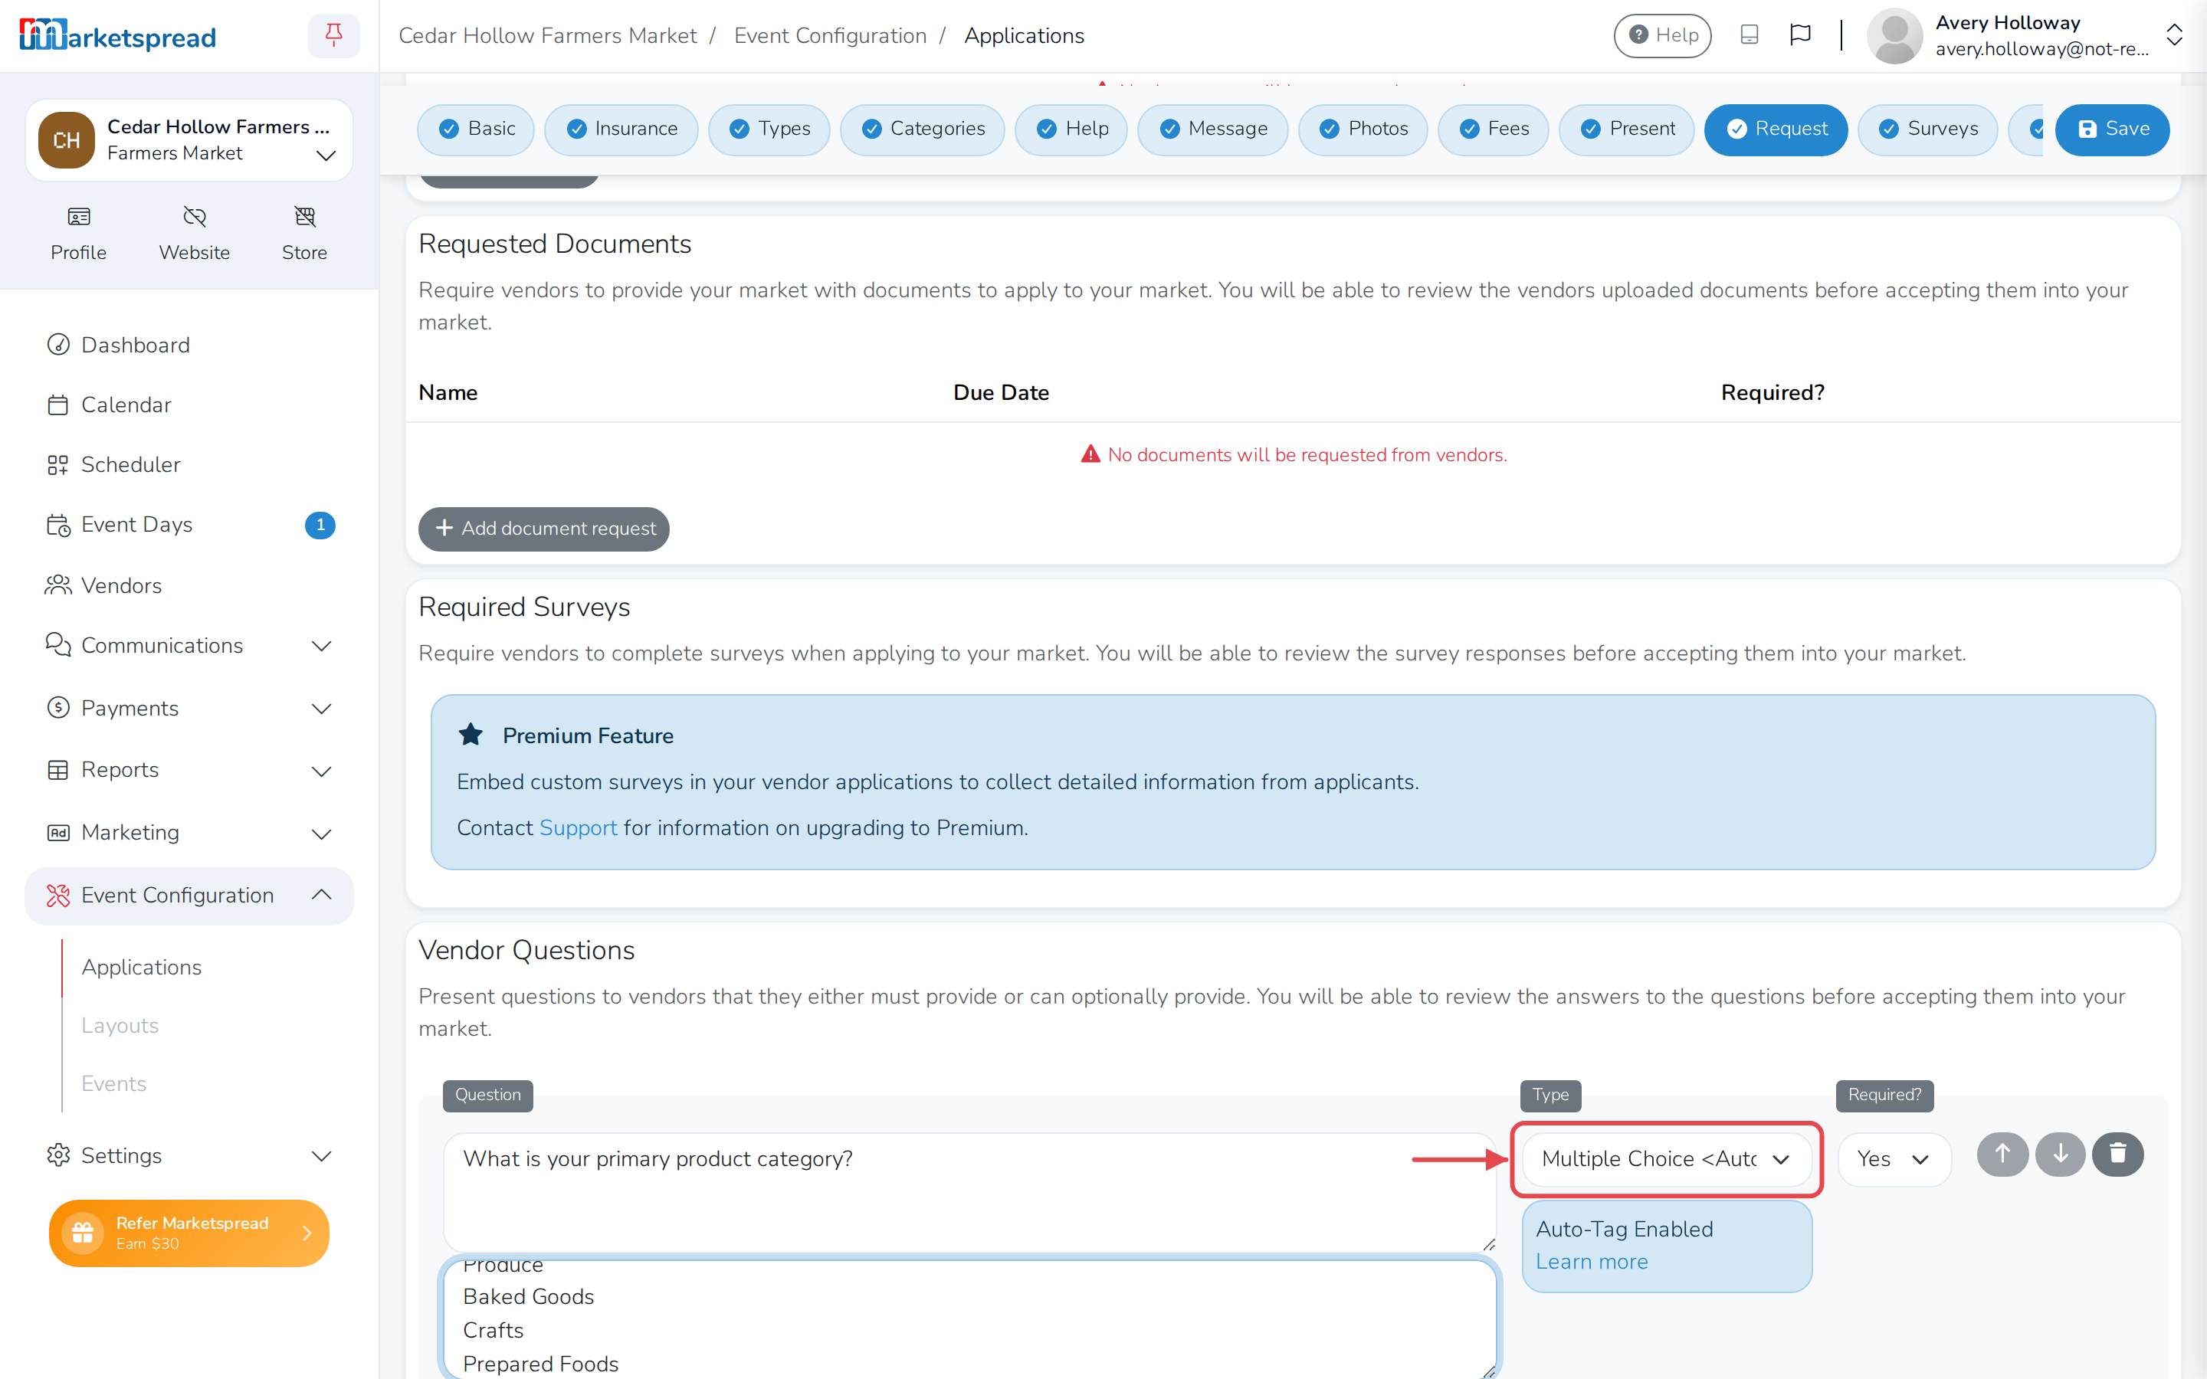
Task: Click the Save button
Action: (x=2112, y=129)
